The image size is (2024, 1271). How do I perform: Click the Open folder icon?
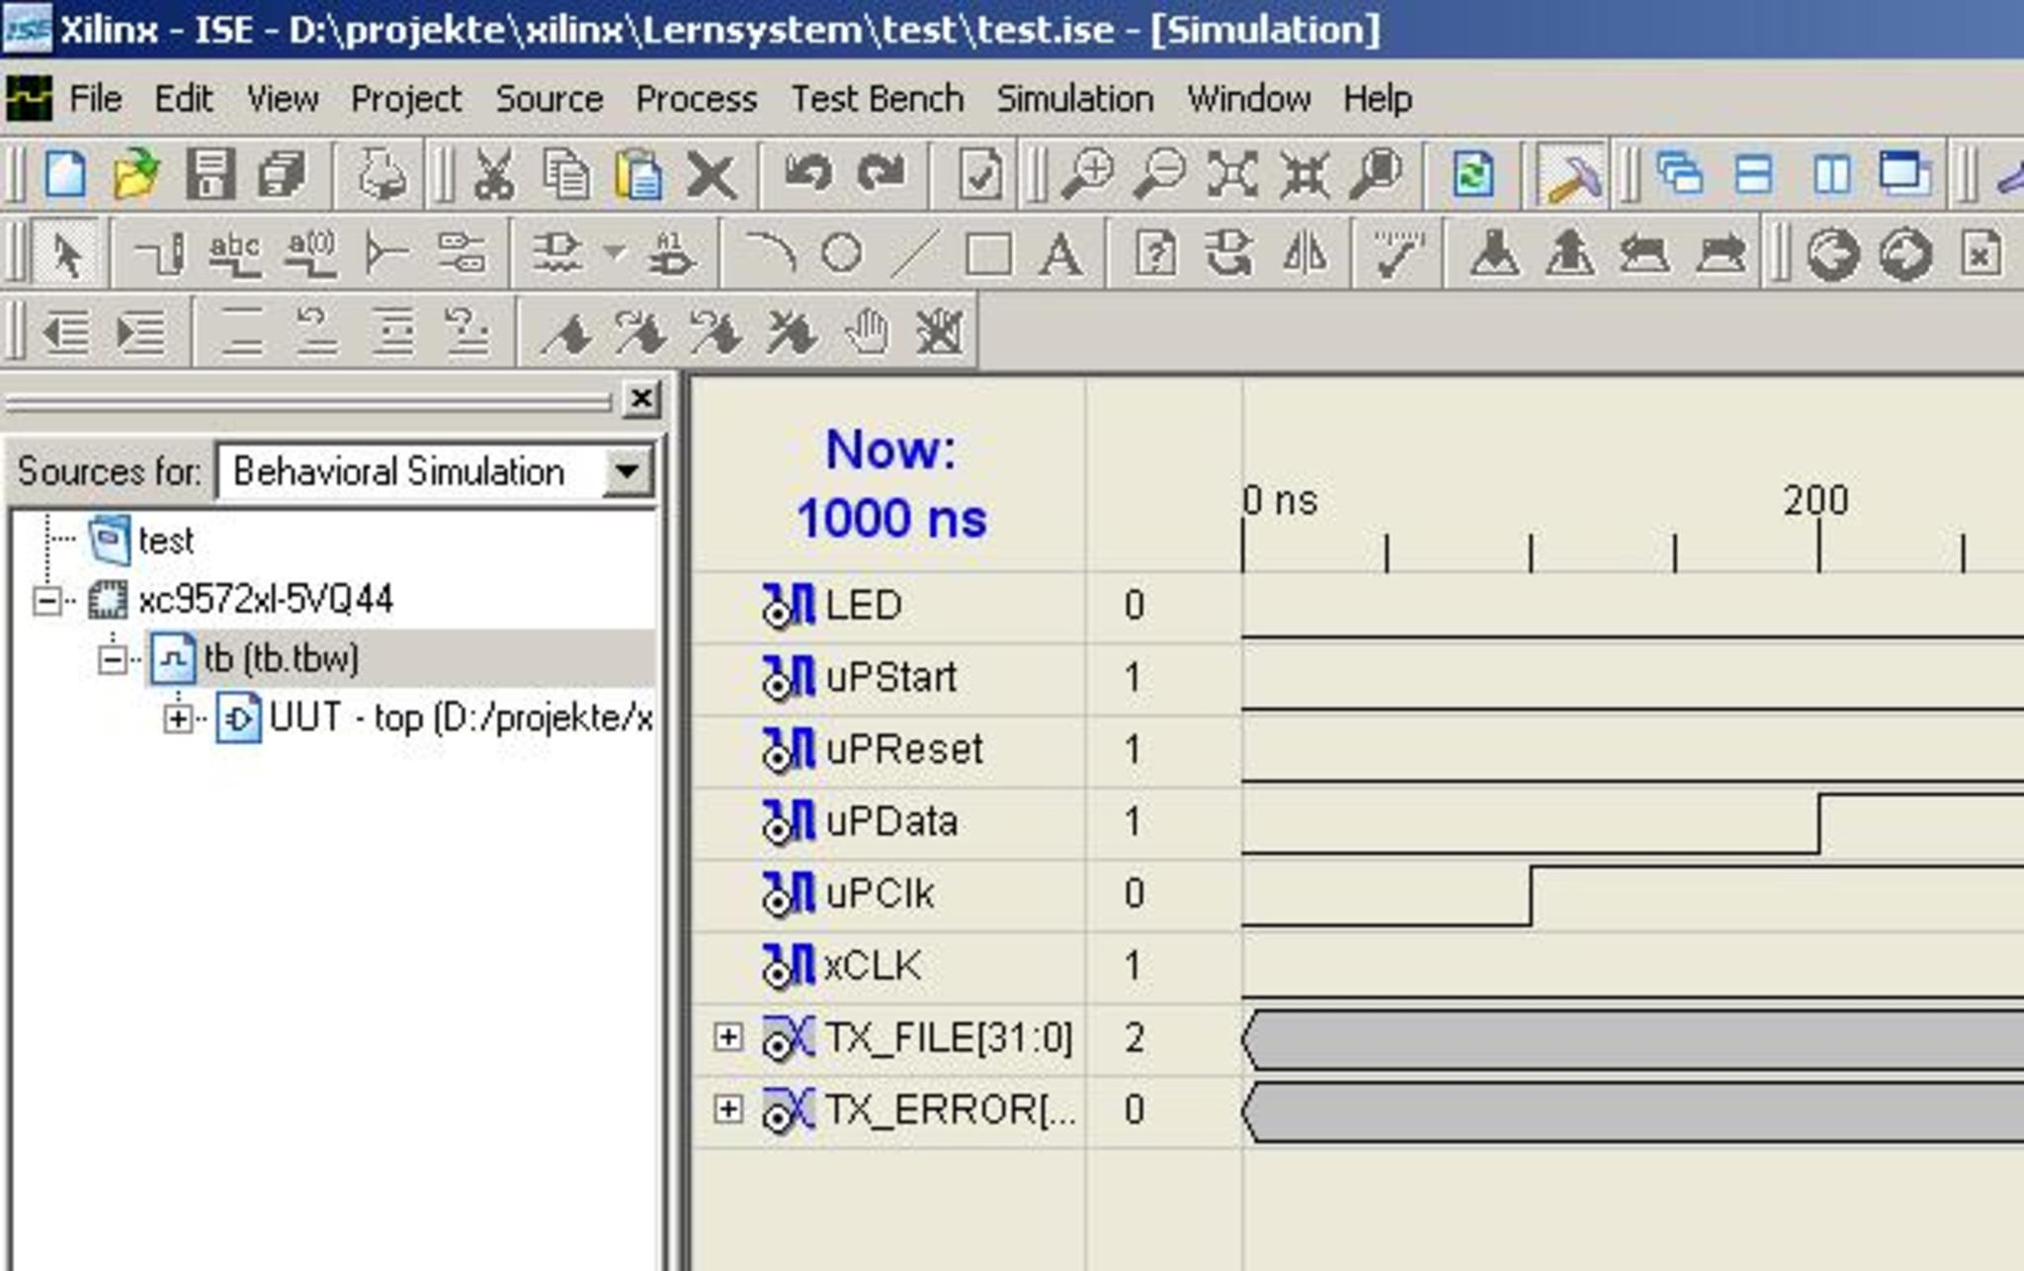pos(135,175)
